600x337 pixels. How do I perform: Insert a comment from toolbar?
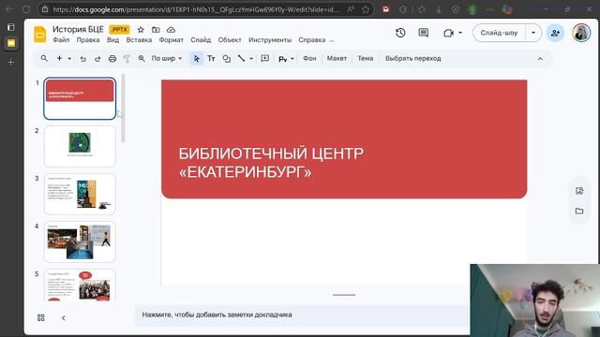tap(264, 58)
